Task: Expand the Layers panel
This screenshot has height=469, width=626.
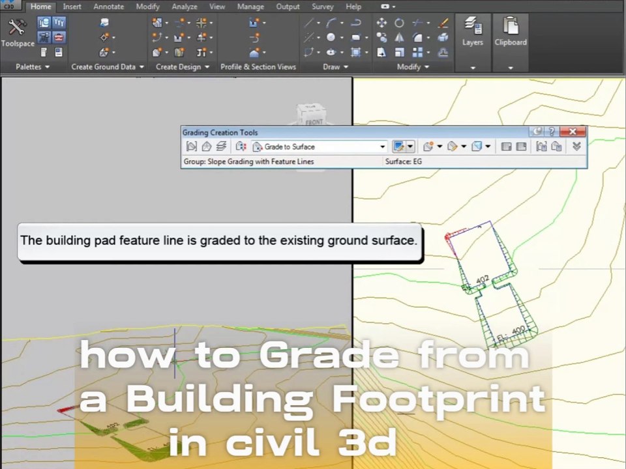Action: [x=473, y=68]
